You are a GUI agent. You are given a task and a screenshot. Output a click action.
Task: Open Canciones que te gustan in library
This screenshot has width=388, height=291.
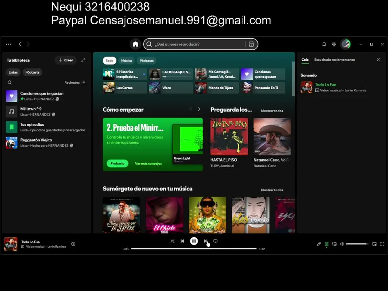(x=46, y=96)
